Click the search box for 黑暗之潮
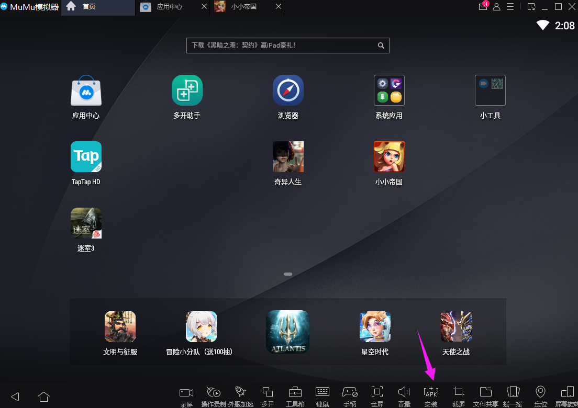Screen dimensions: 578x408 (x=287, y=46)
